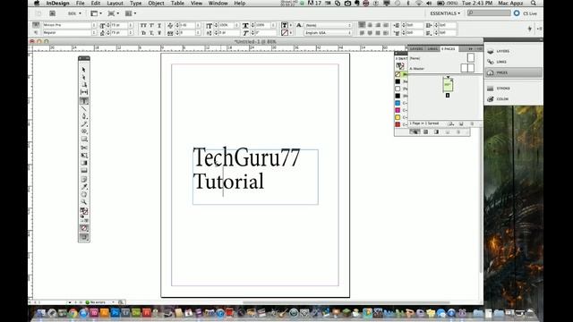The image size is (573, 322).
Task: Click the search field in application bar
Action: coord(489,13)
